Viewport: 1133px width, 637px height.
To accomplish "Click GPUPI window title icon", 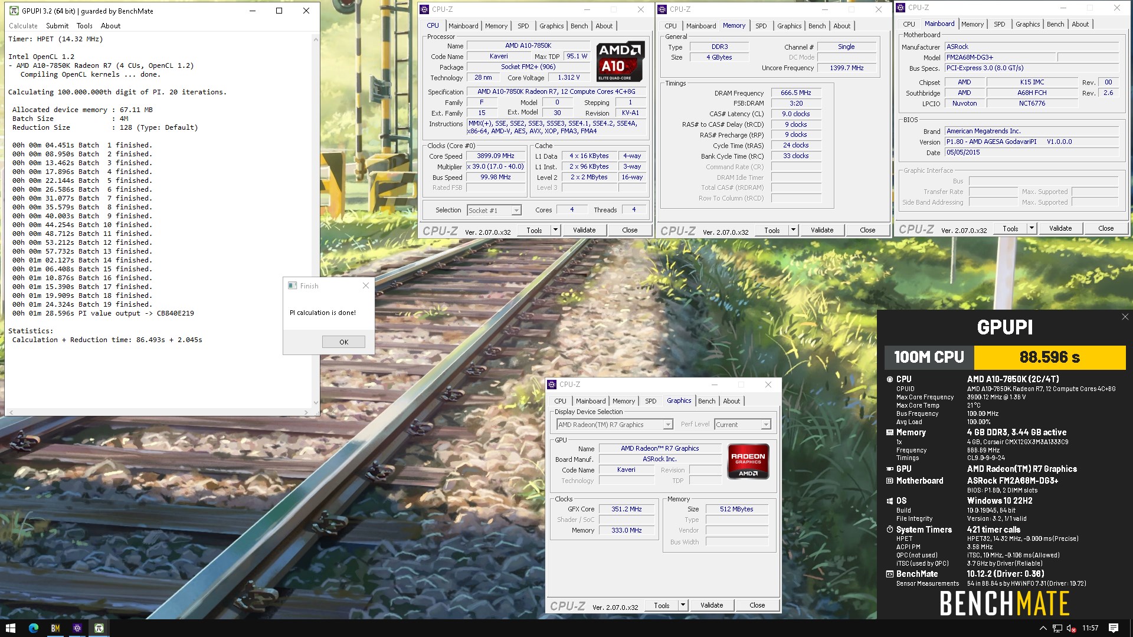I will click(x=14, y=11).
